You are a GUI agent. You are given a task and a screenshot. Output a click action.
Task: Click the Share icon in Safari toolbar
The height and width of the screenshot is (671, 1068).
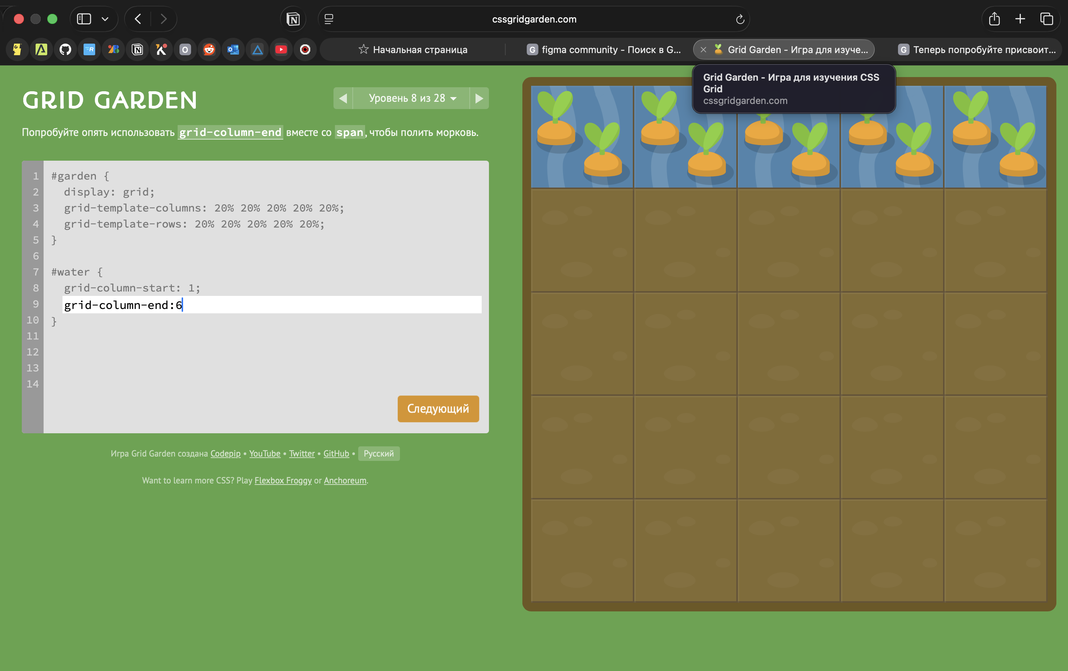click(994, 19)
